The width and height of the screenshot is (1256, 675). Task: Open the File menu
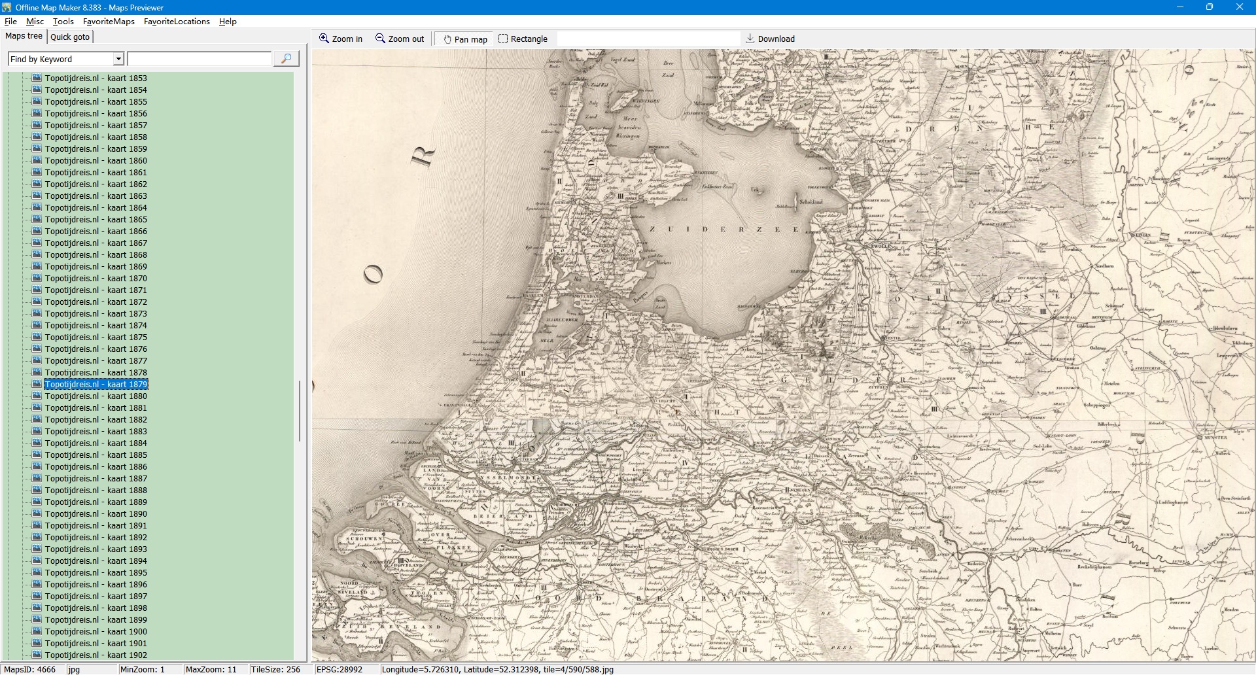[x=10, y=22]
